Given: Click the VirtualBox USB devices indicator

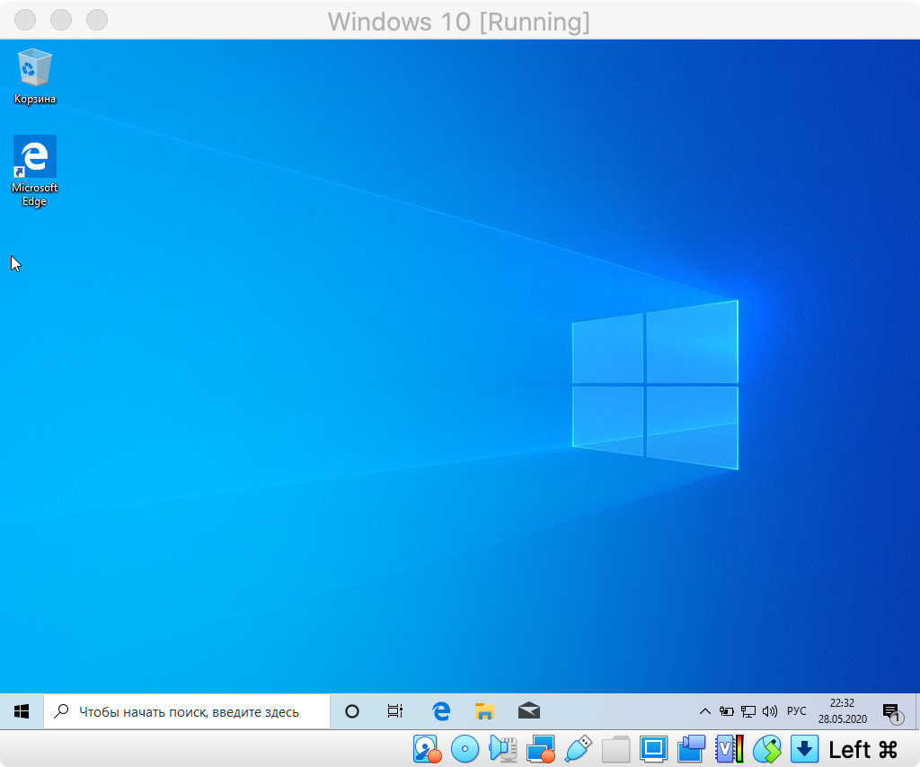Looking at the screenshot, I should pos(579,748).
